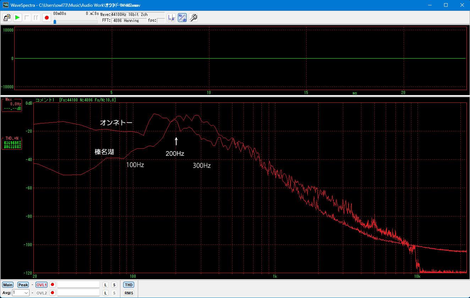
Task: Open settings with the wrench icon
Action: click(193, 17)
